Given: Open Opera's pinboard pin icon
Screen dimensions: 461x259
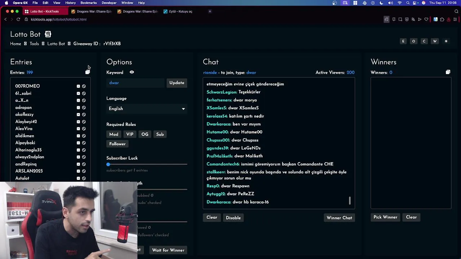Looking at the screenshot, I should click(x=394, y=19).
